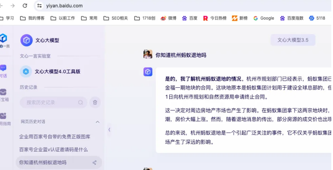Open the 百度 bookmark

tap(190, 18)
